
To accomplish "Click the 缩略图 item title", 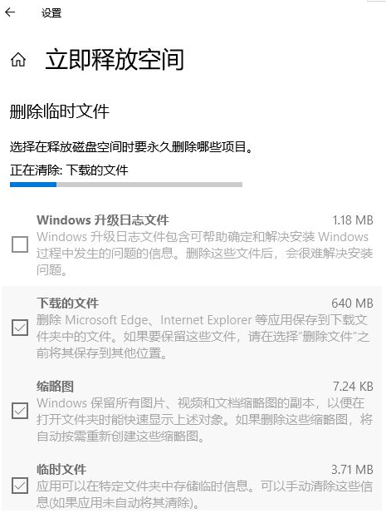I will (55, 386).
